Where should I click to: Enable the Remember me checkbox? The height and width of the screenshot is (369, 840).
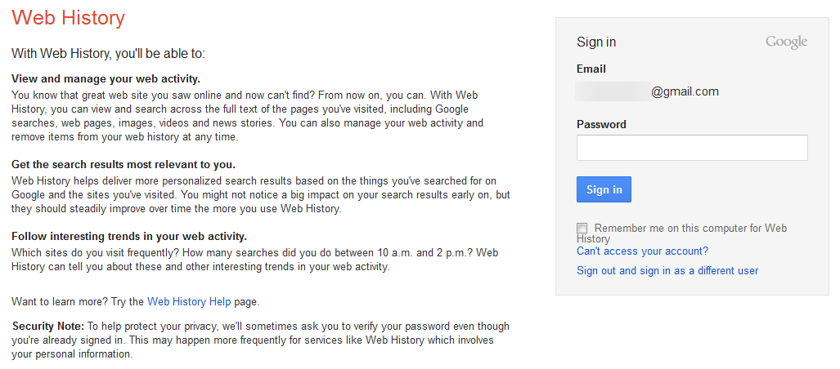click(x=582, y=228)
